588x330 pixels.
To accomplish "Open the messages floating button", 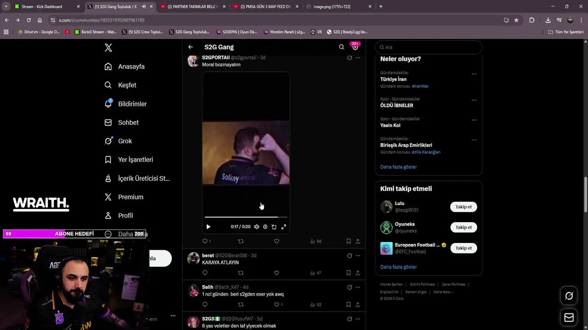I will click(x=569, y=317).
